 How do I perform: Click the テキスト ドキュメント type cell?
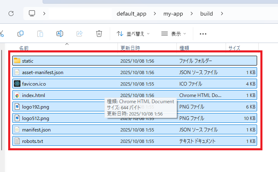click(197, 141)
